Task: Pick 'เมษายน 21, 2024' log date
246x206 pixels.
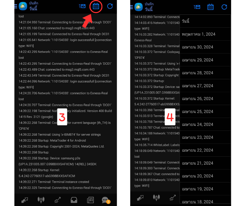Action: coord(205,163)
